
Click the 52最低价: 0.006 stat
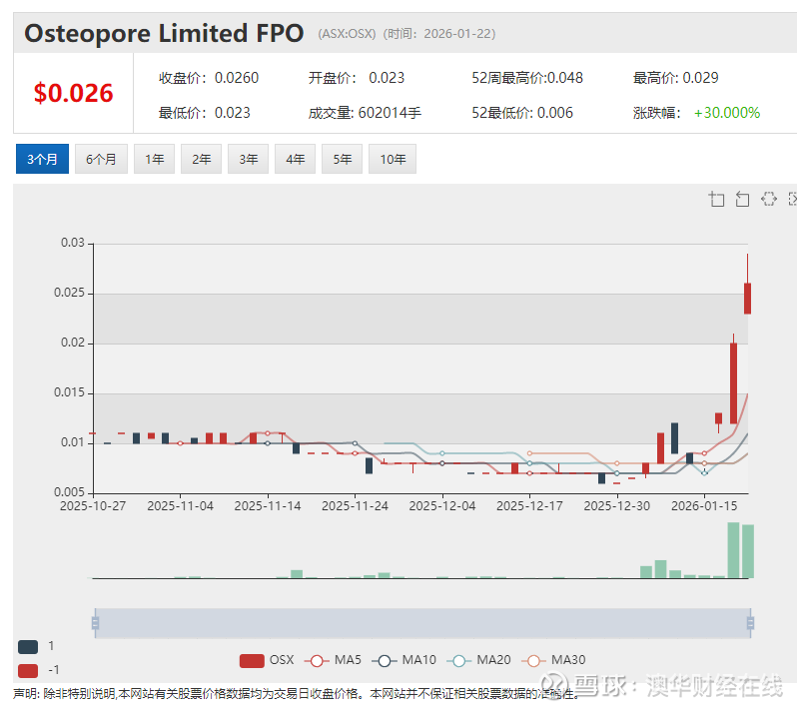pos(522,113)
